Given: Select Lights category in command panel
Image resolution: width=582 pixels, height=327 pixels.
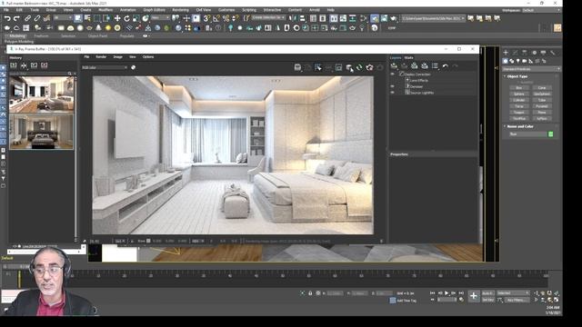Looking at the screenshot, I should pyautogui.click(x=517, y=61).
